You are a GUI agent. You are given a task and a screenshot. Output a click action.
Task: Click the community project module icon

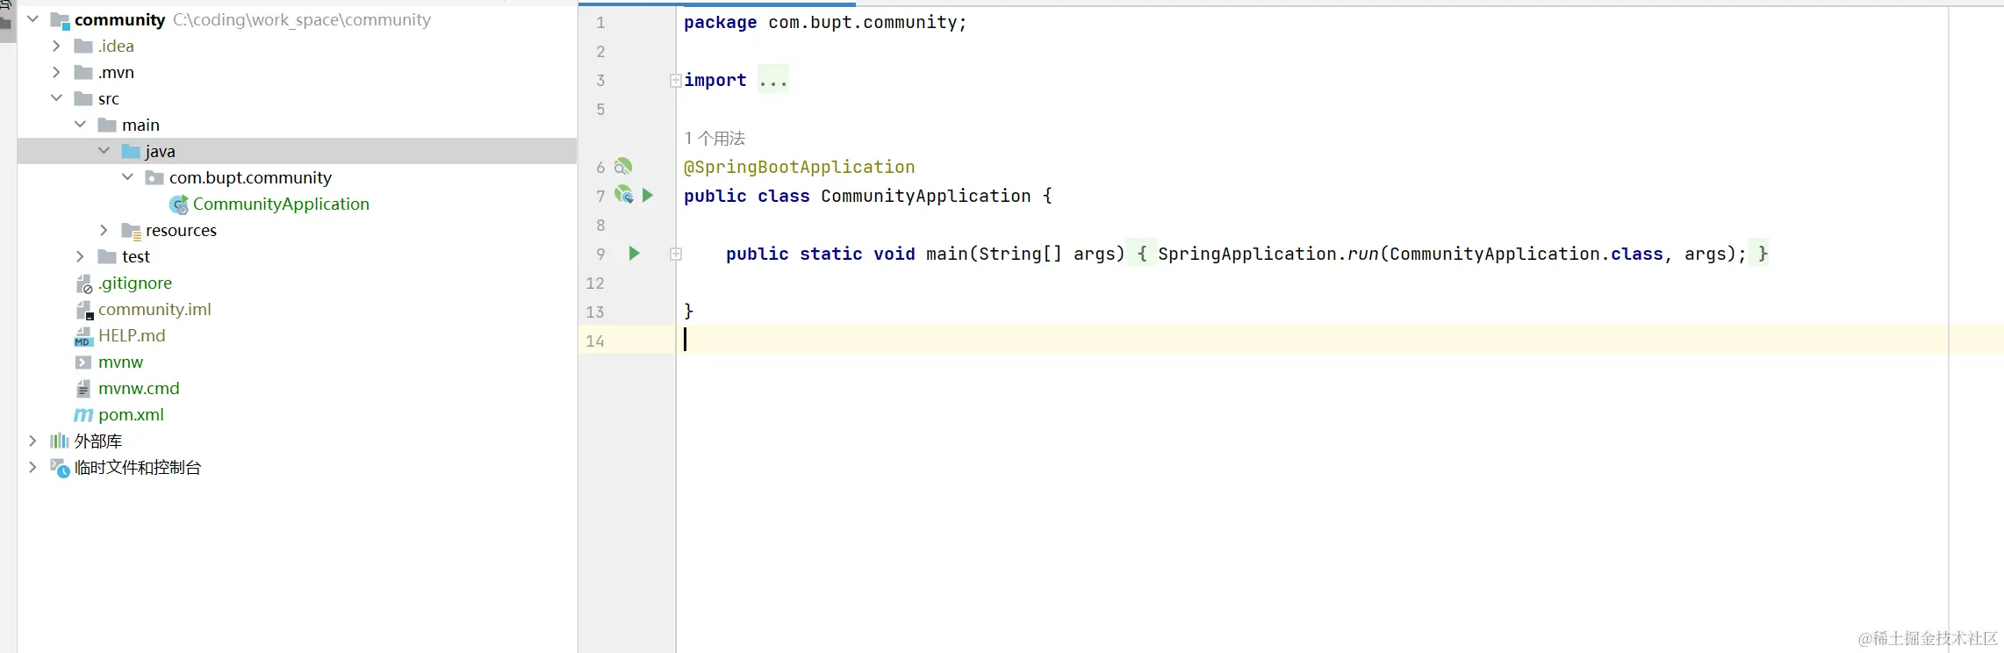pos(60,19)
